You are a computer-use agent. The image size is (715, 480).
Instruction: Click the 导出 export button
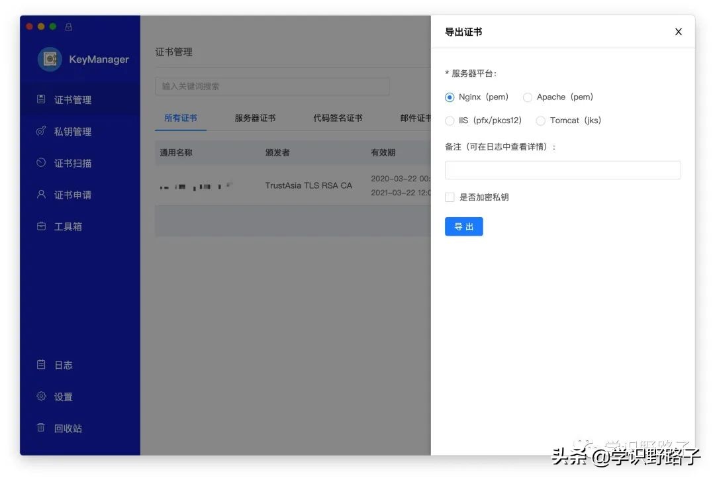[x=463, y=226]
